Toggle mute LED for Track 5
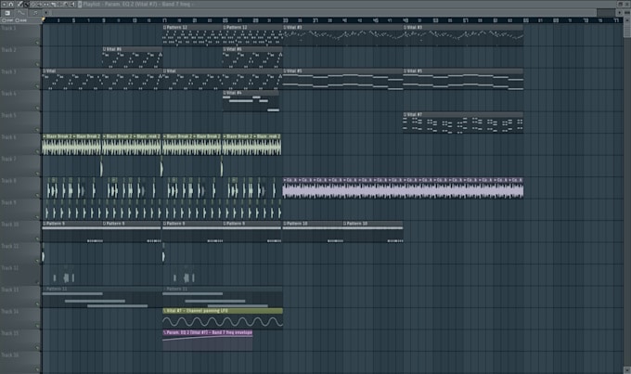631x374 pixels. click(x=37, y=130)
